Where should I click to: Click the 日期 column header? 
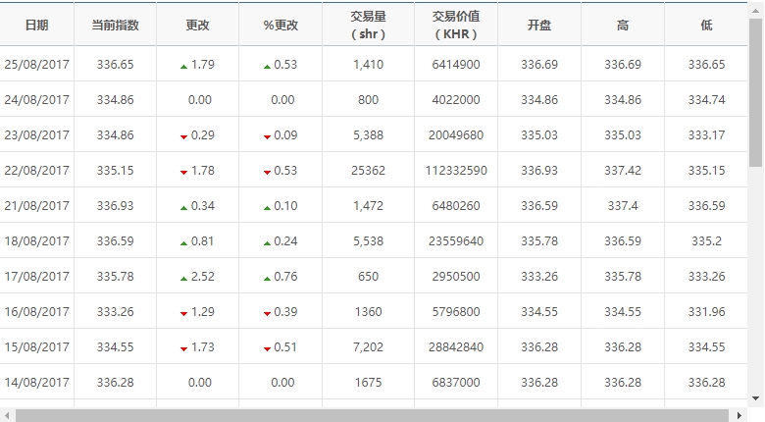click(36, 25)
